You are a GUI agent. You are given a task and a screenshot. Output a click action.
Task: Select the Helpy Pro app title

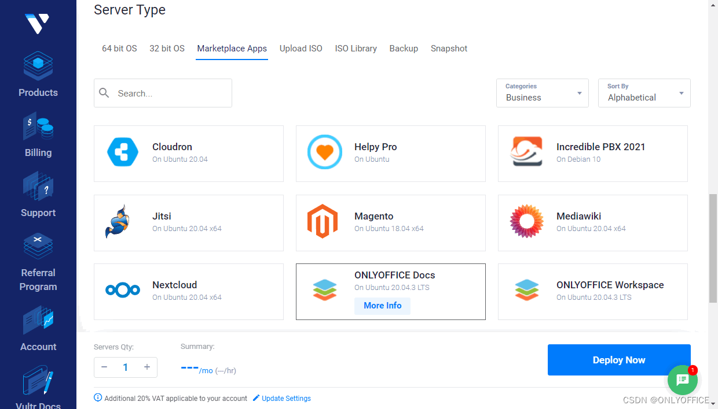pos(376,147)
